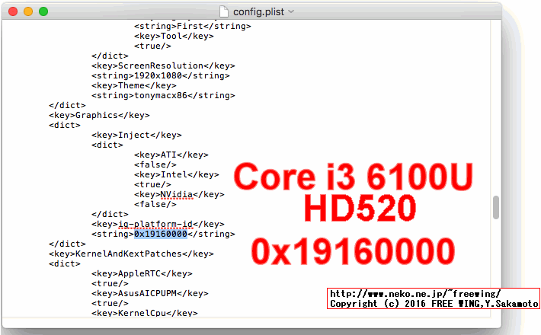Click the red close window button
Viewport: 541px width, 335px height.
pyautogui.click(x=13, y=11)
